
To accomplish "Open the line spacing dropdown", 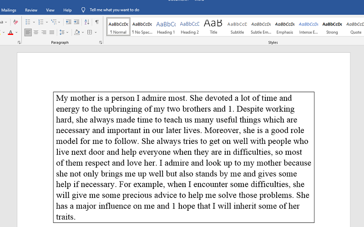I will pos(64,32).
